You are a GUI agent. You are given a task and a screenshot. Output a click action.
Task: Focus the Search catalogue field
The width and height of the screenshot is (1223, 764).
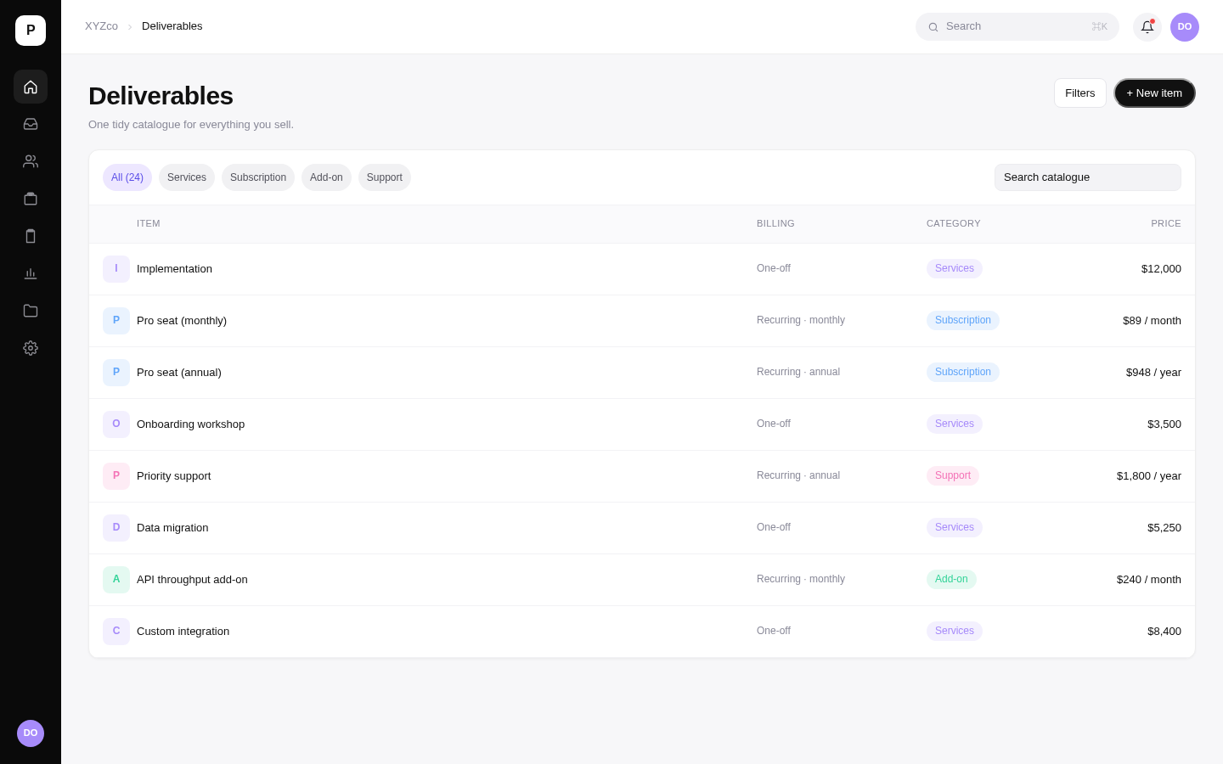[x=1088, y=177]
